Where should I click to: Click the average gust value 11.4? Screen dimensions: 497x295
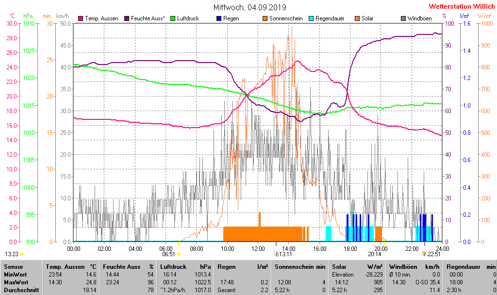[x=434, y=290]
